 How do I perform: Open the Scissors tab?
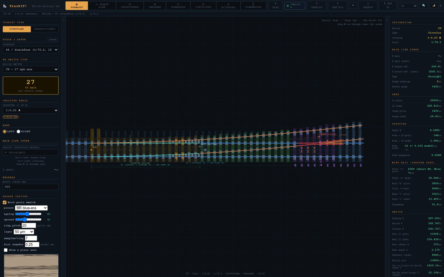228,6
